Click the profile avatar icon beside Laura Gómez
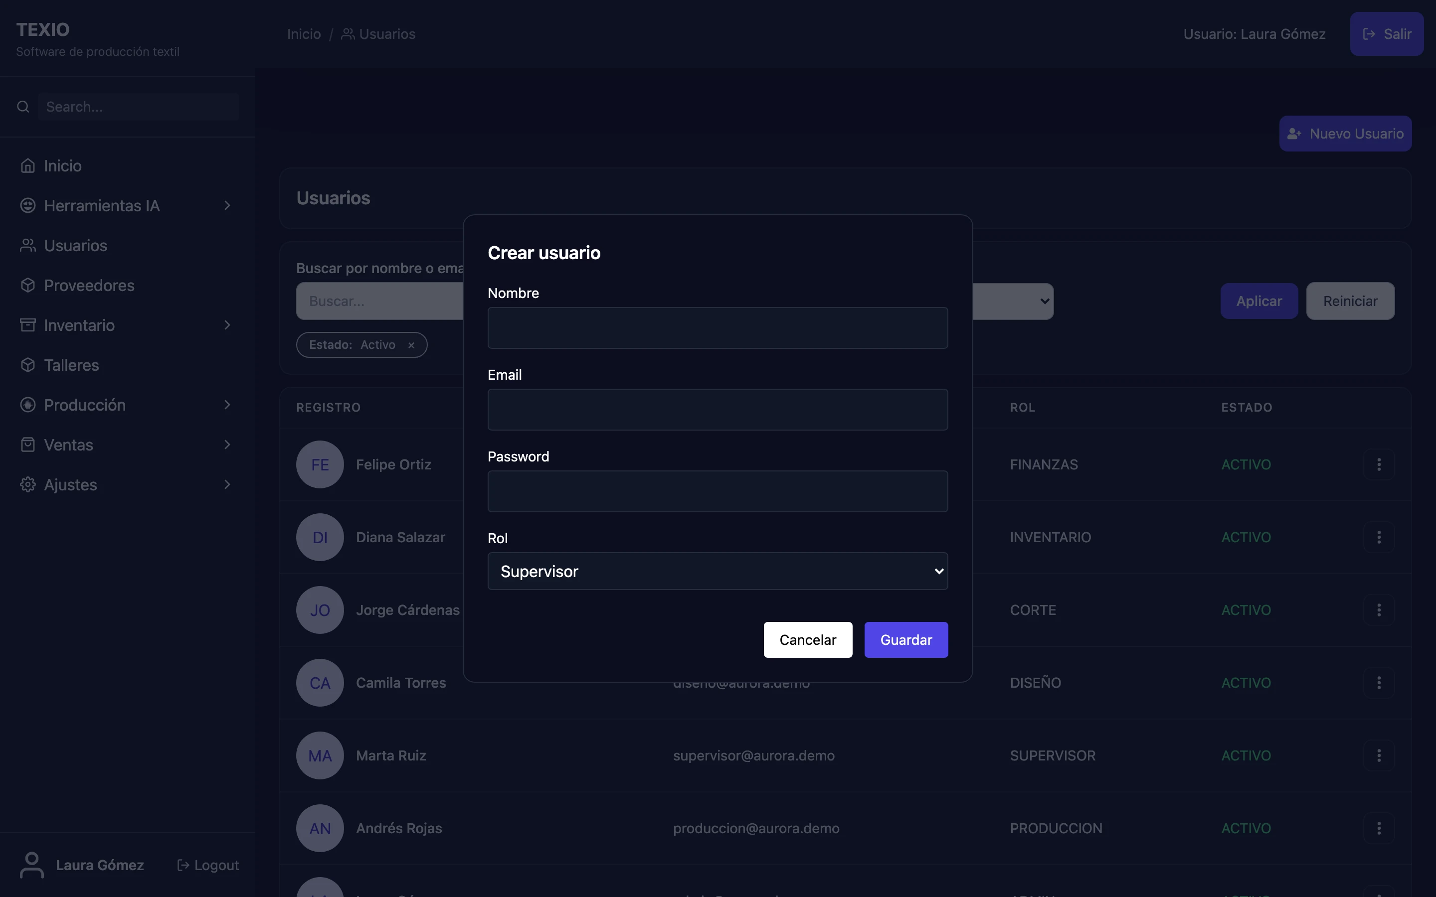This screenshot has height=897, width=1436. click(31, 865)
